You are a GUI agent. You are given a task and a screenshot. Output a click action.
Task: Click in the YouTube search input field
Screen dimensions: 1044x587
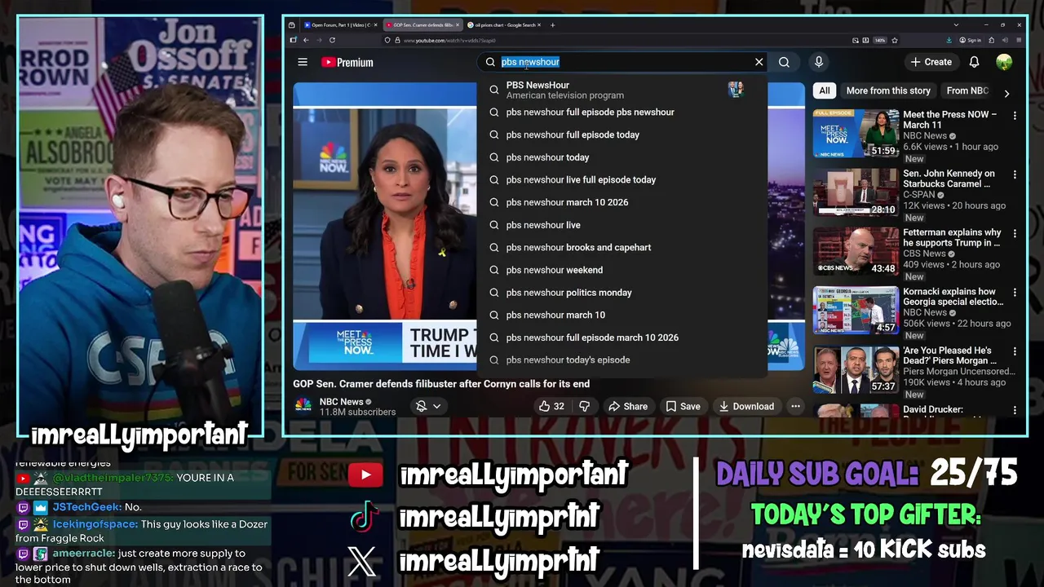(624, 62)
